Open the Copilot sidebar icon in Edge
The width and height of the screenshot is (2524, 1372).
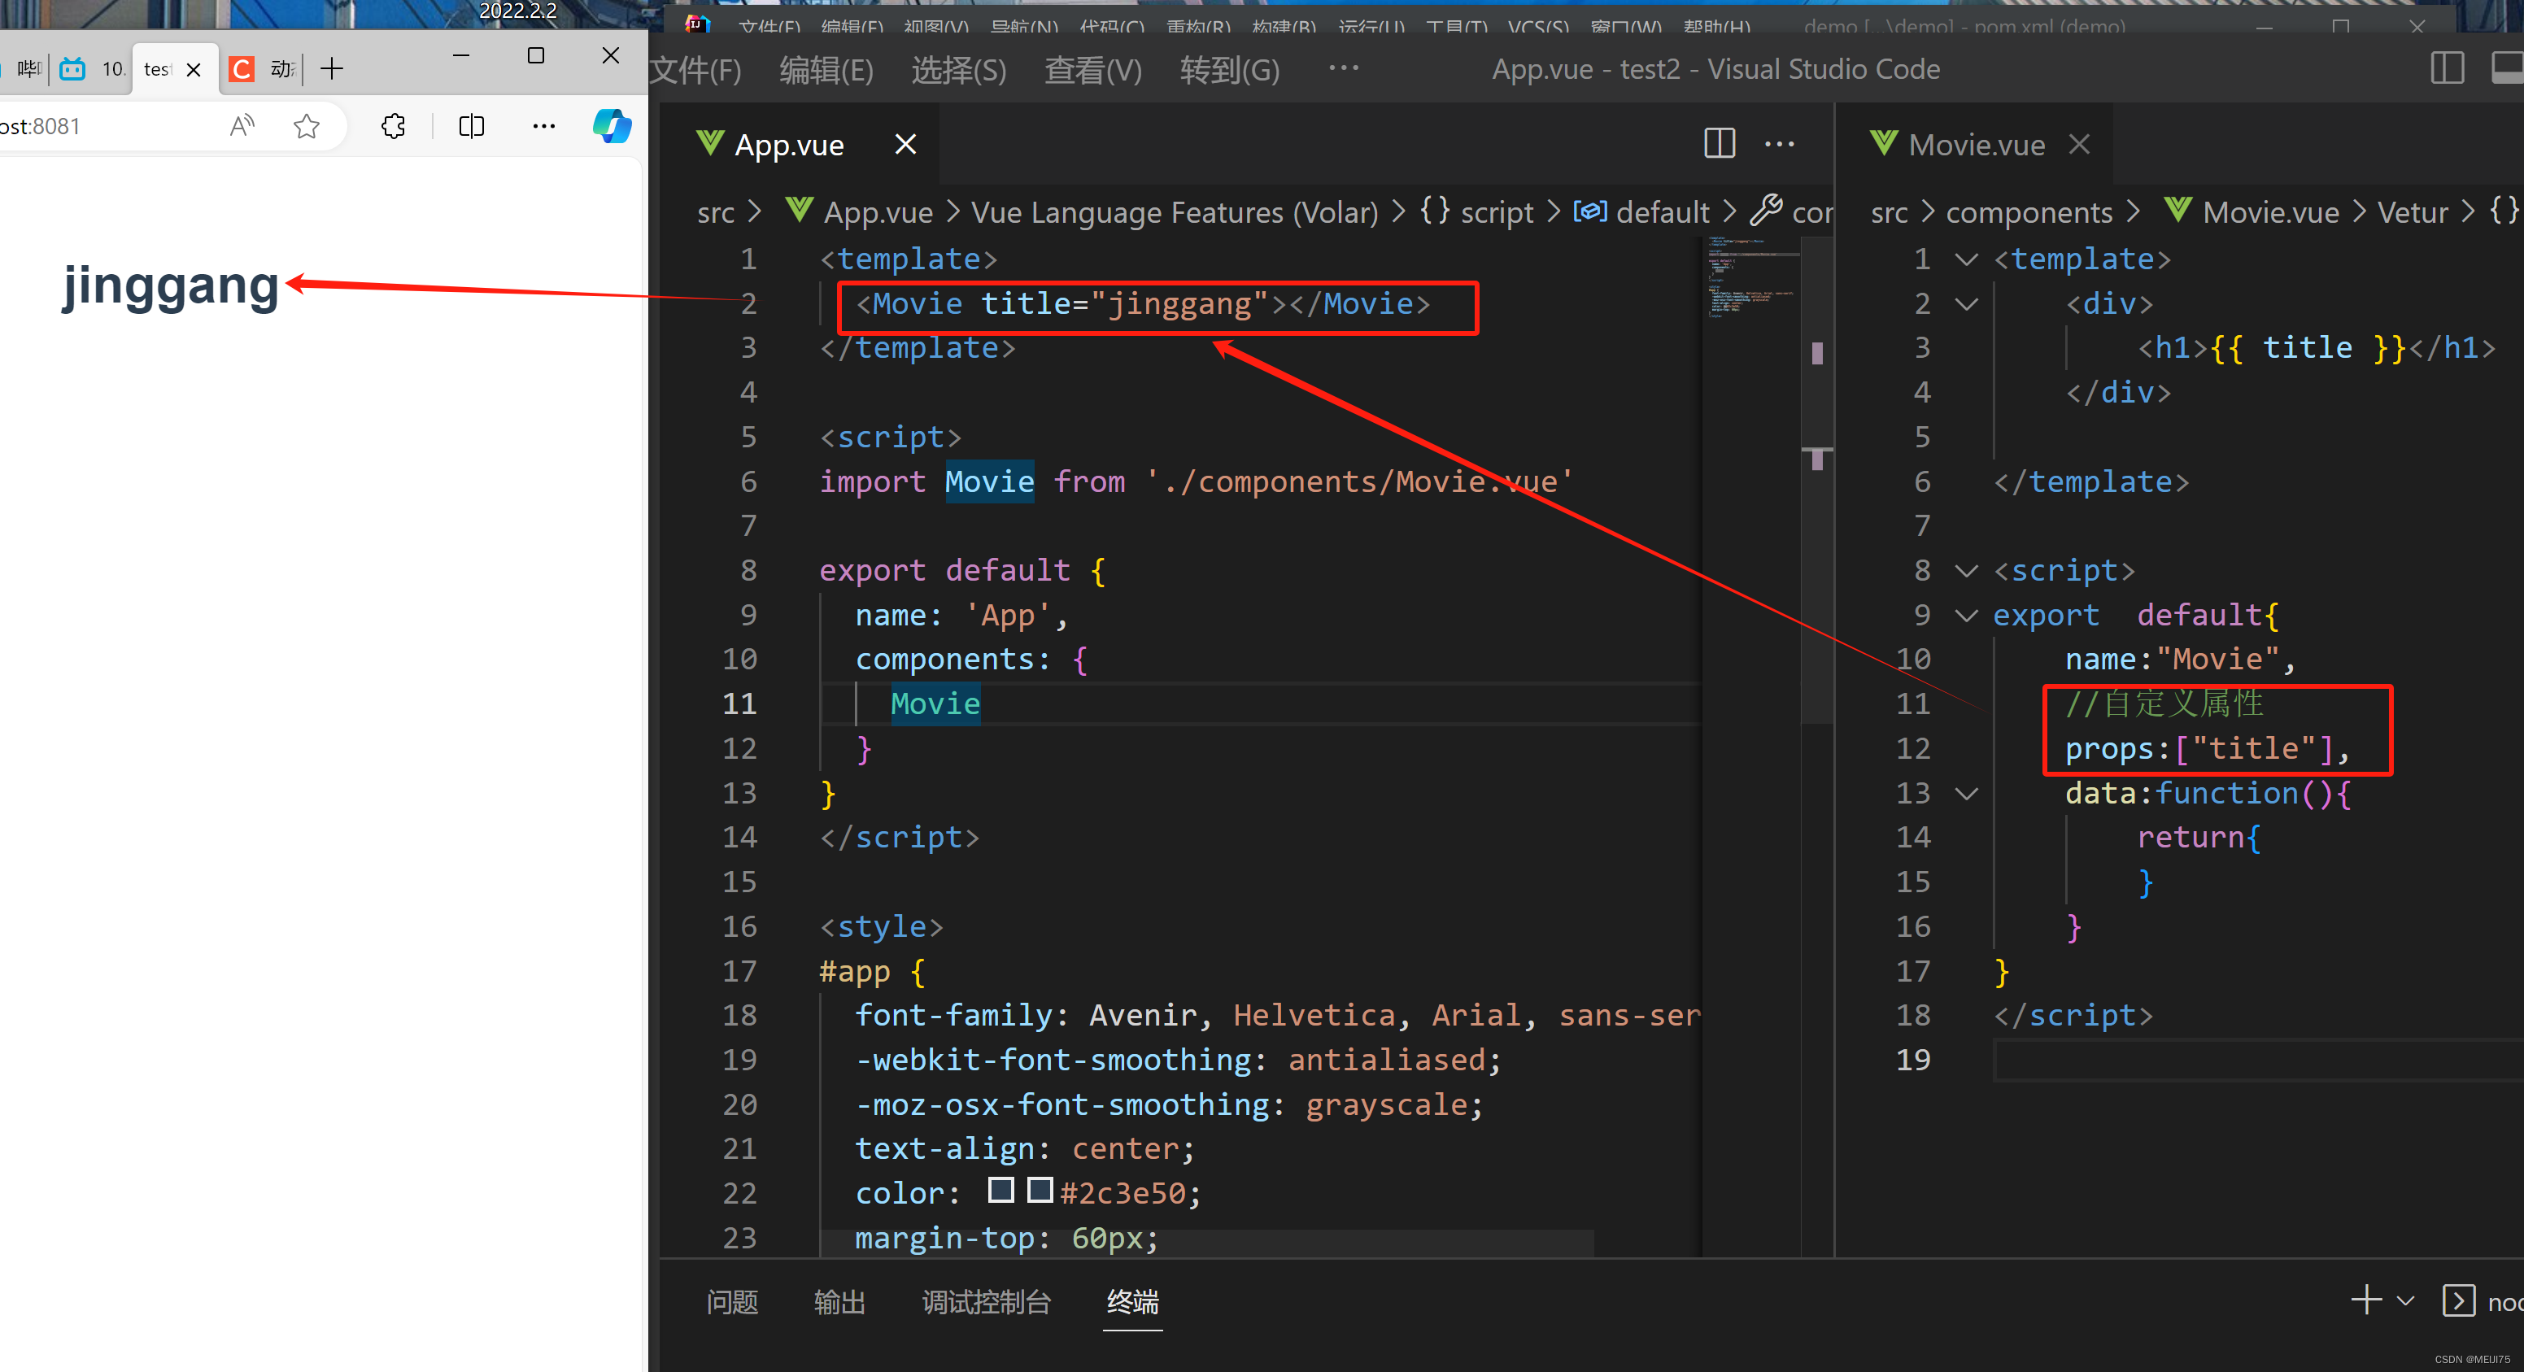[x=612, y=125]
